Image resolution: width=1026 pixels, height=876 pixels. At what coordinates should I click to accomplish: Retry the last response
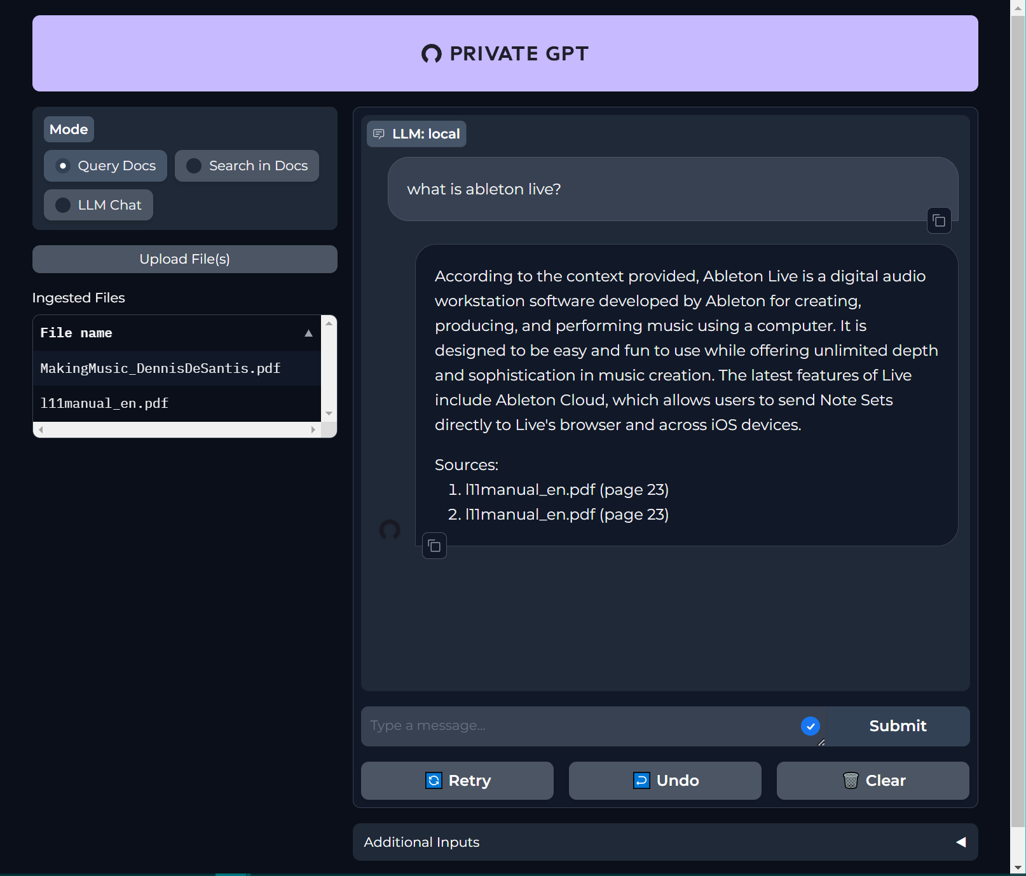tap(457, 781)
